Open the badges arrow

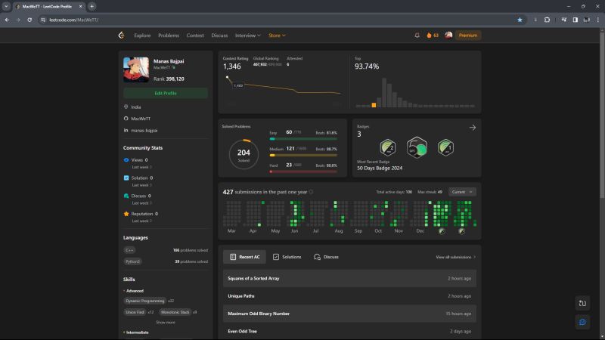click(x=472, y=128)
